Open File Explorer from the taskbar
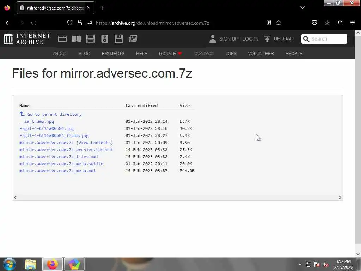361x271 pixels. tap(31, 264)
